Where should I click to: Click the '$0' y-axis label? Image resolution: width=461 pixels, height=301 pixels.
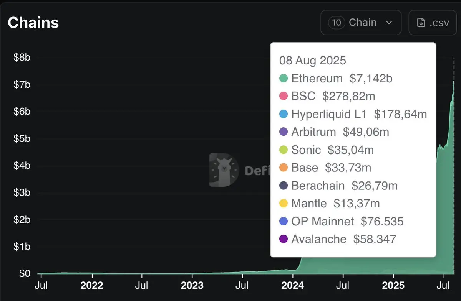coord(25,273)
